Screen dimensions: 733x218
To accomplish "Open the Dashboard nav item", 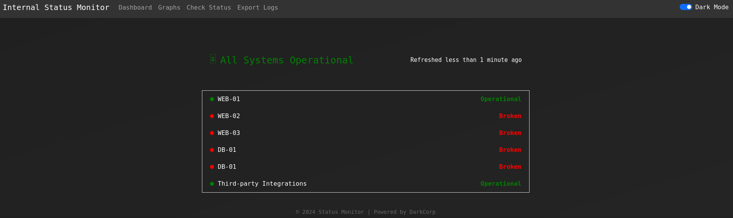I will click(x=135, y=8).
